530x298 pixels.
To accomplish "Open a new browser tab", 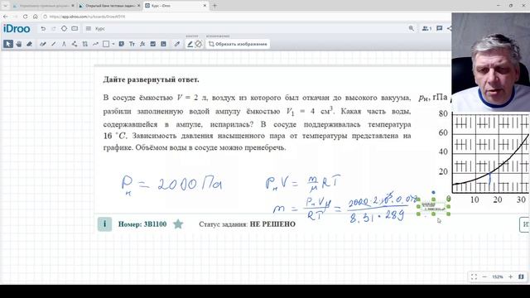I will (x=214, y=6).
